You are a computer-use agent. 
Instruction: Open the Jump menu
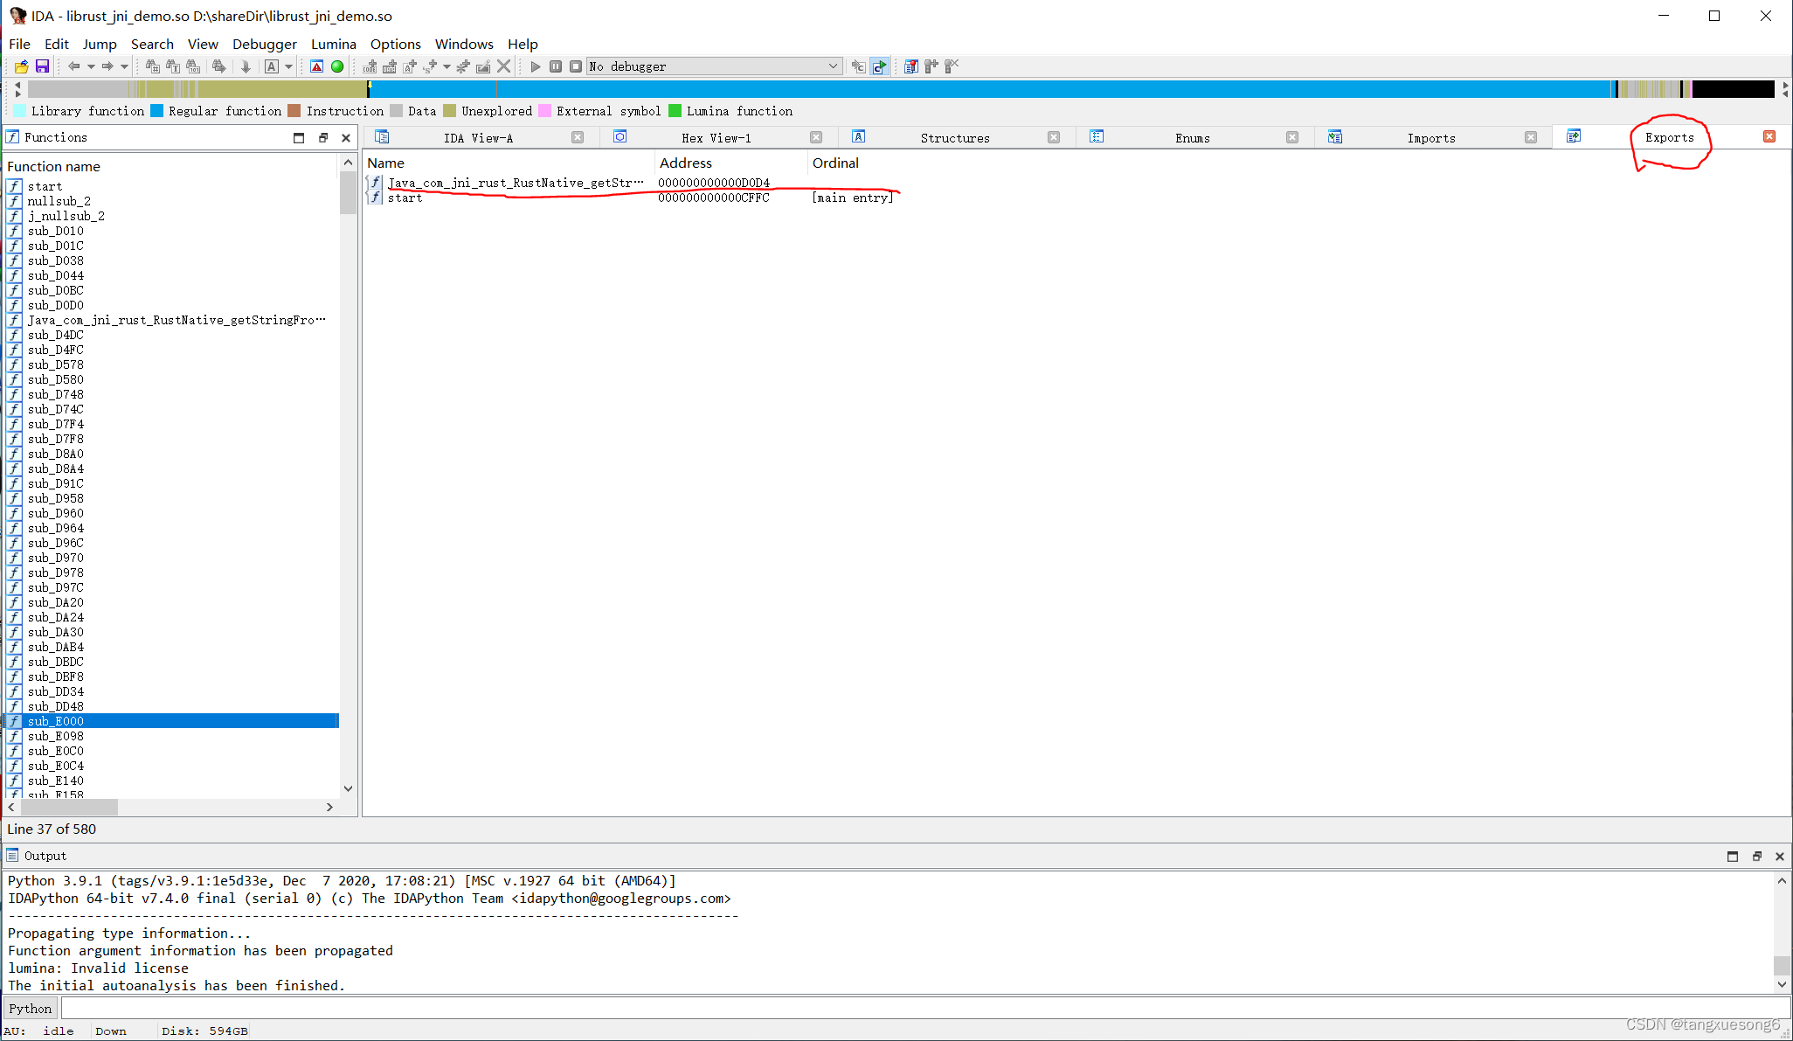[x=100, y=44]
